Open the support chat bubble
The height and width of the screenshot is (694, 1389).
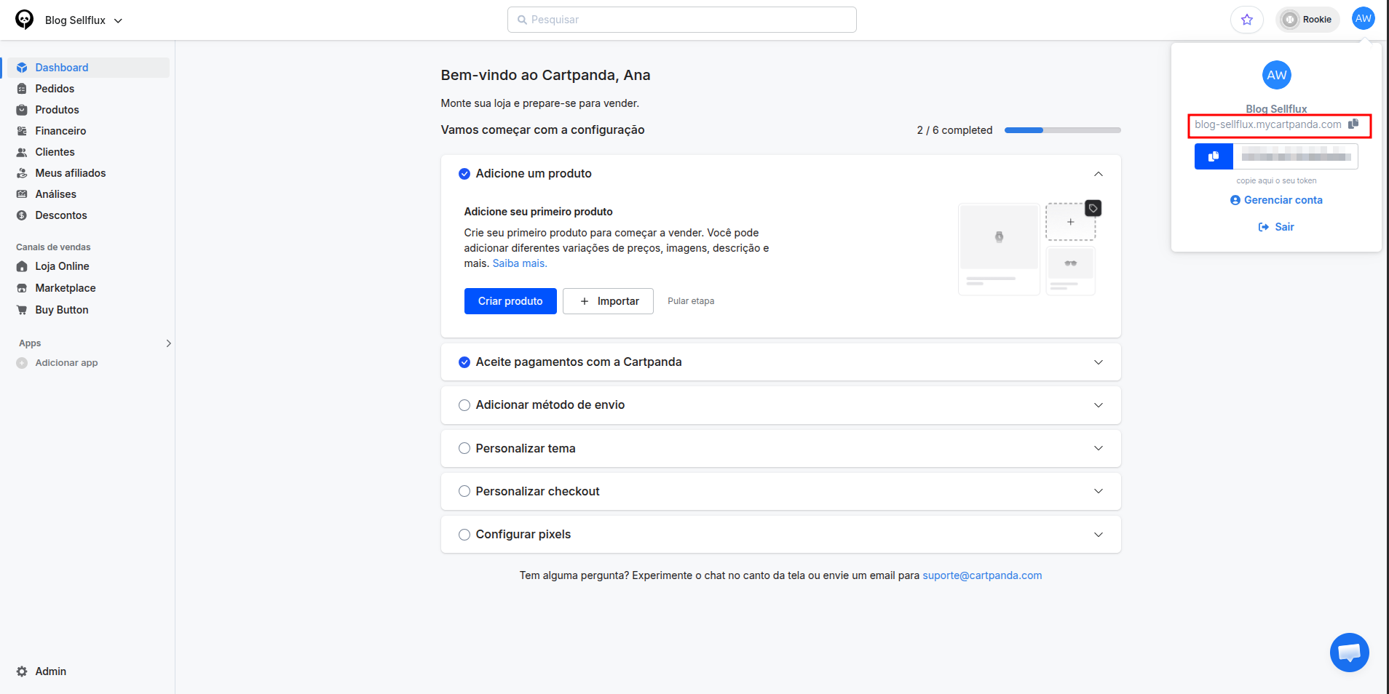pyautogui.click(x=1349, y=653)
